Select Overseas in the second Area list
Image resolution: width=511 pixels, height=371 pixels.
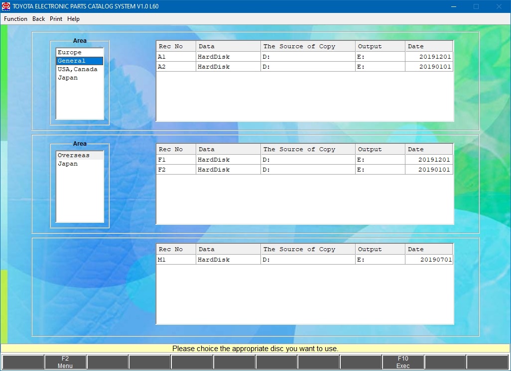tap(80, 155)
